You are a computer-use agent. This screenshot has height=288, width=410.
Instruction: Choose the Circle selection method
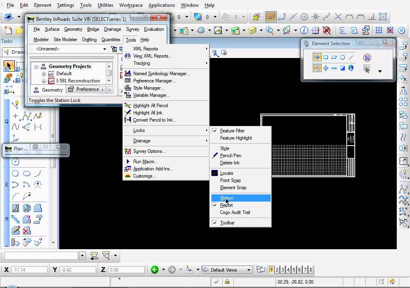342,57
